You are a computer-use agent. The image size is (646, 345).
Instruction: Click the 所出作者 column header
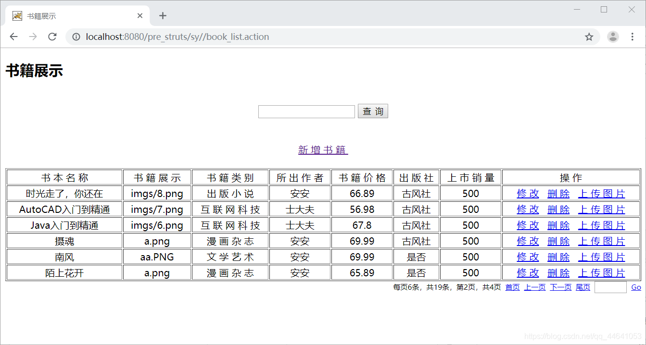300,178
